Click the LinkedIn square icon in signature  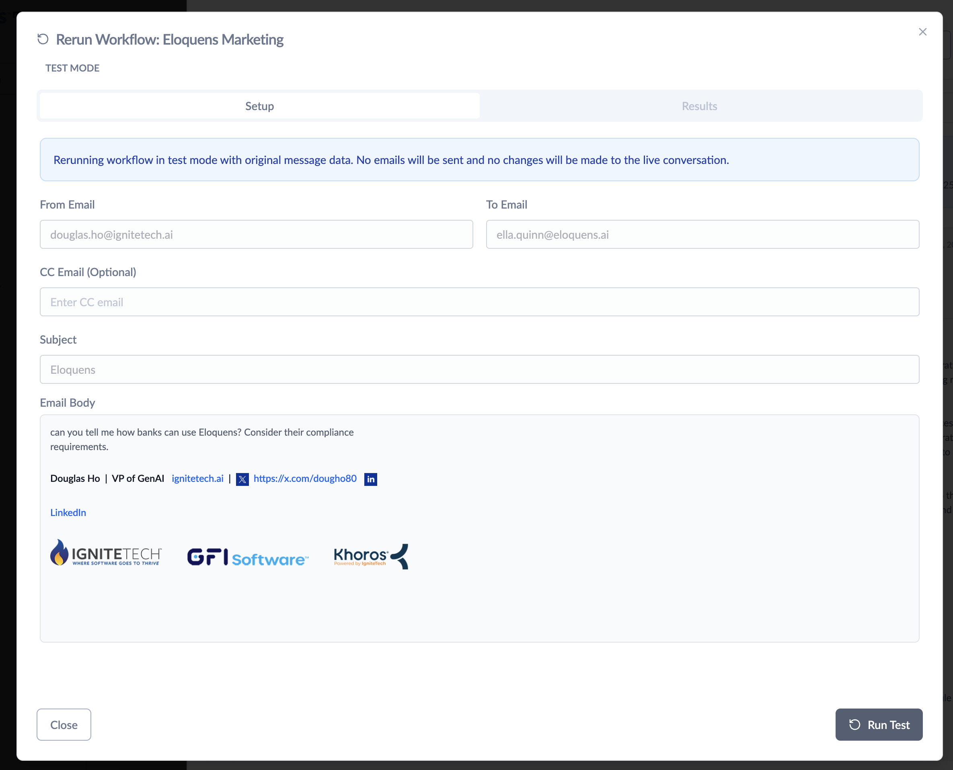(x=371, y=479)
